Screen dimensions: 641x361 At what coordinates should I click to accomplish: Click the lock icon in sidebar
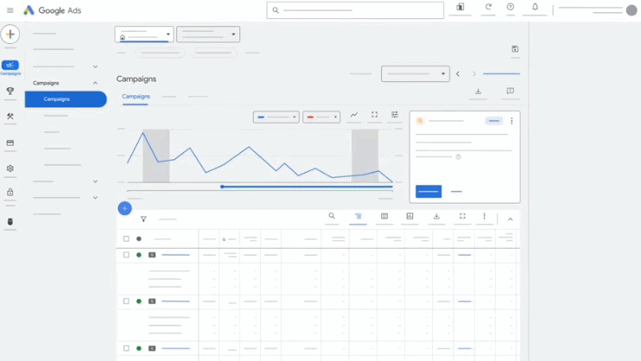[x=10, y=192]
